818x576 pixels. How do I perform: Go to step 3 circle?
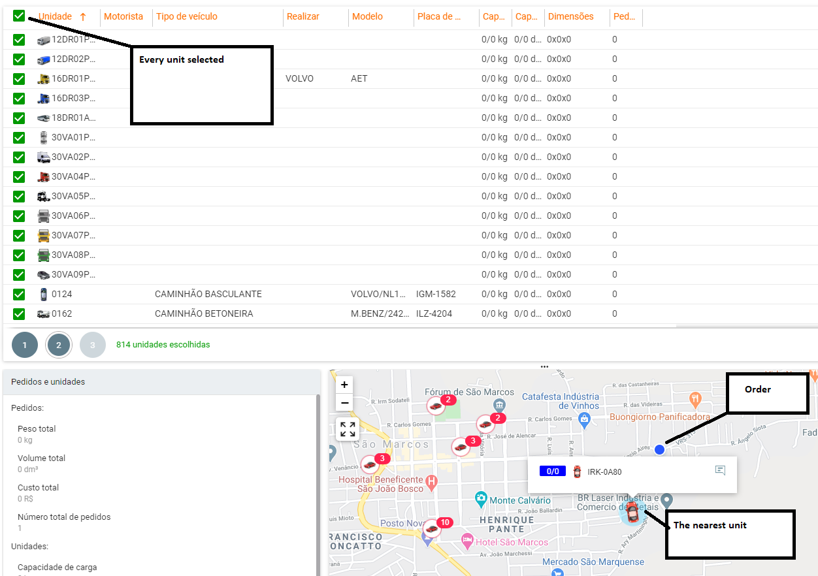pyautogui.click(x=93, y=345)
